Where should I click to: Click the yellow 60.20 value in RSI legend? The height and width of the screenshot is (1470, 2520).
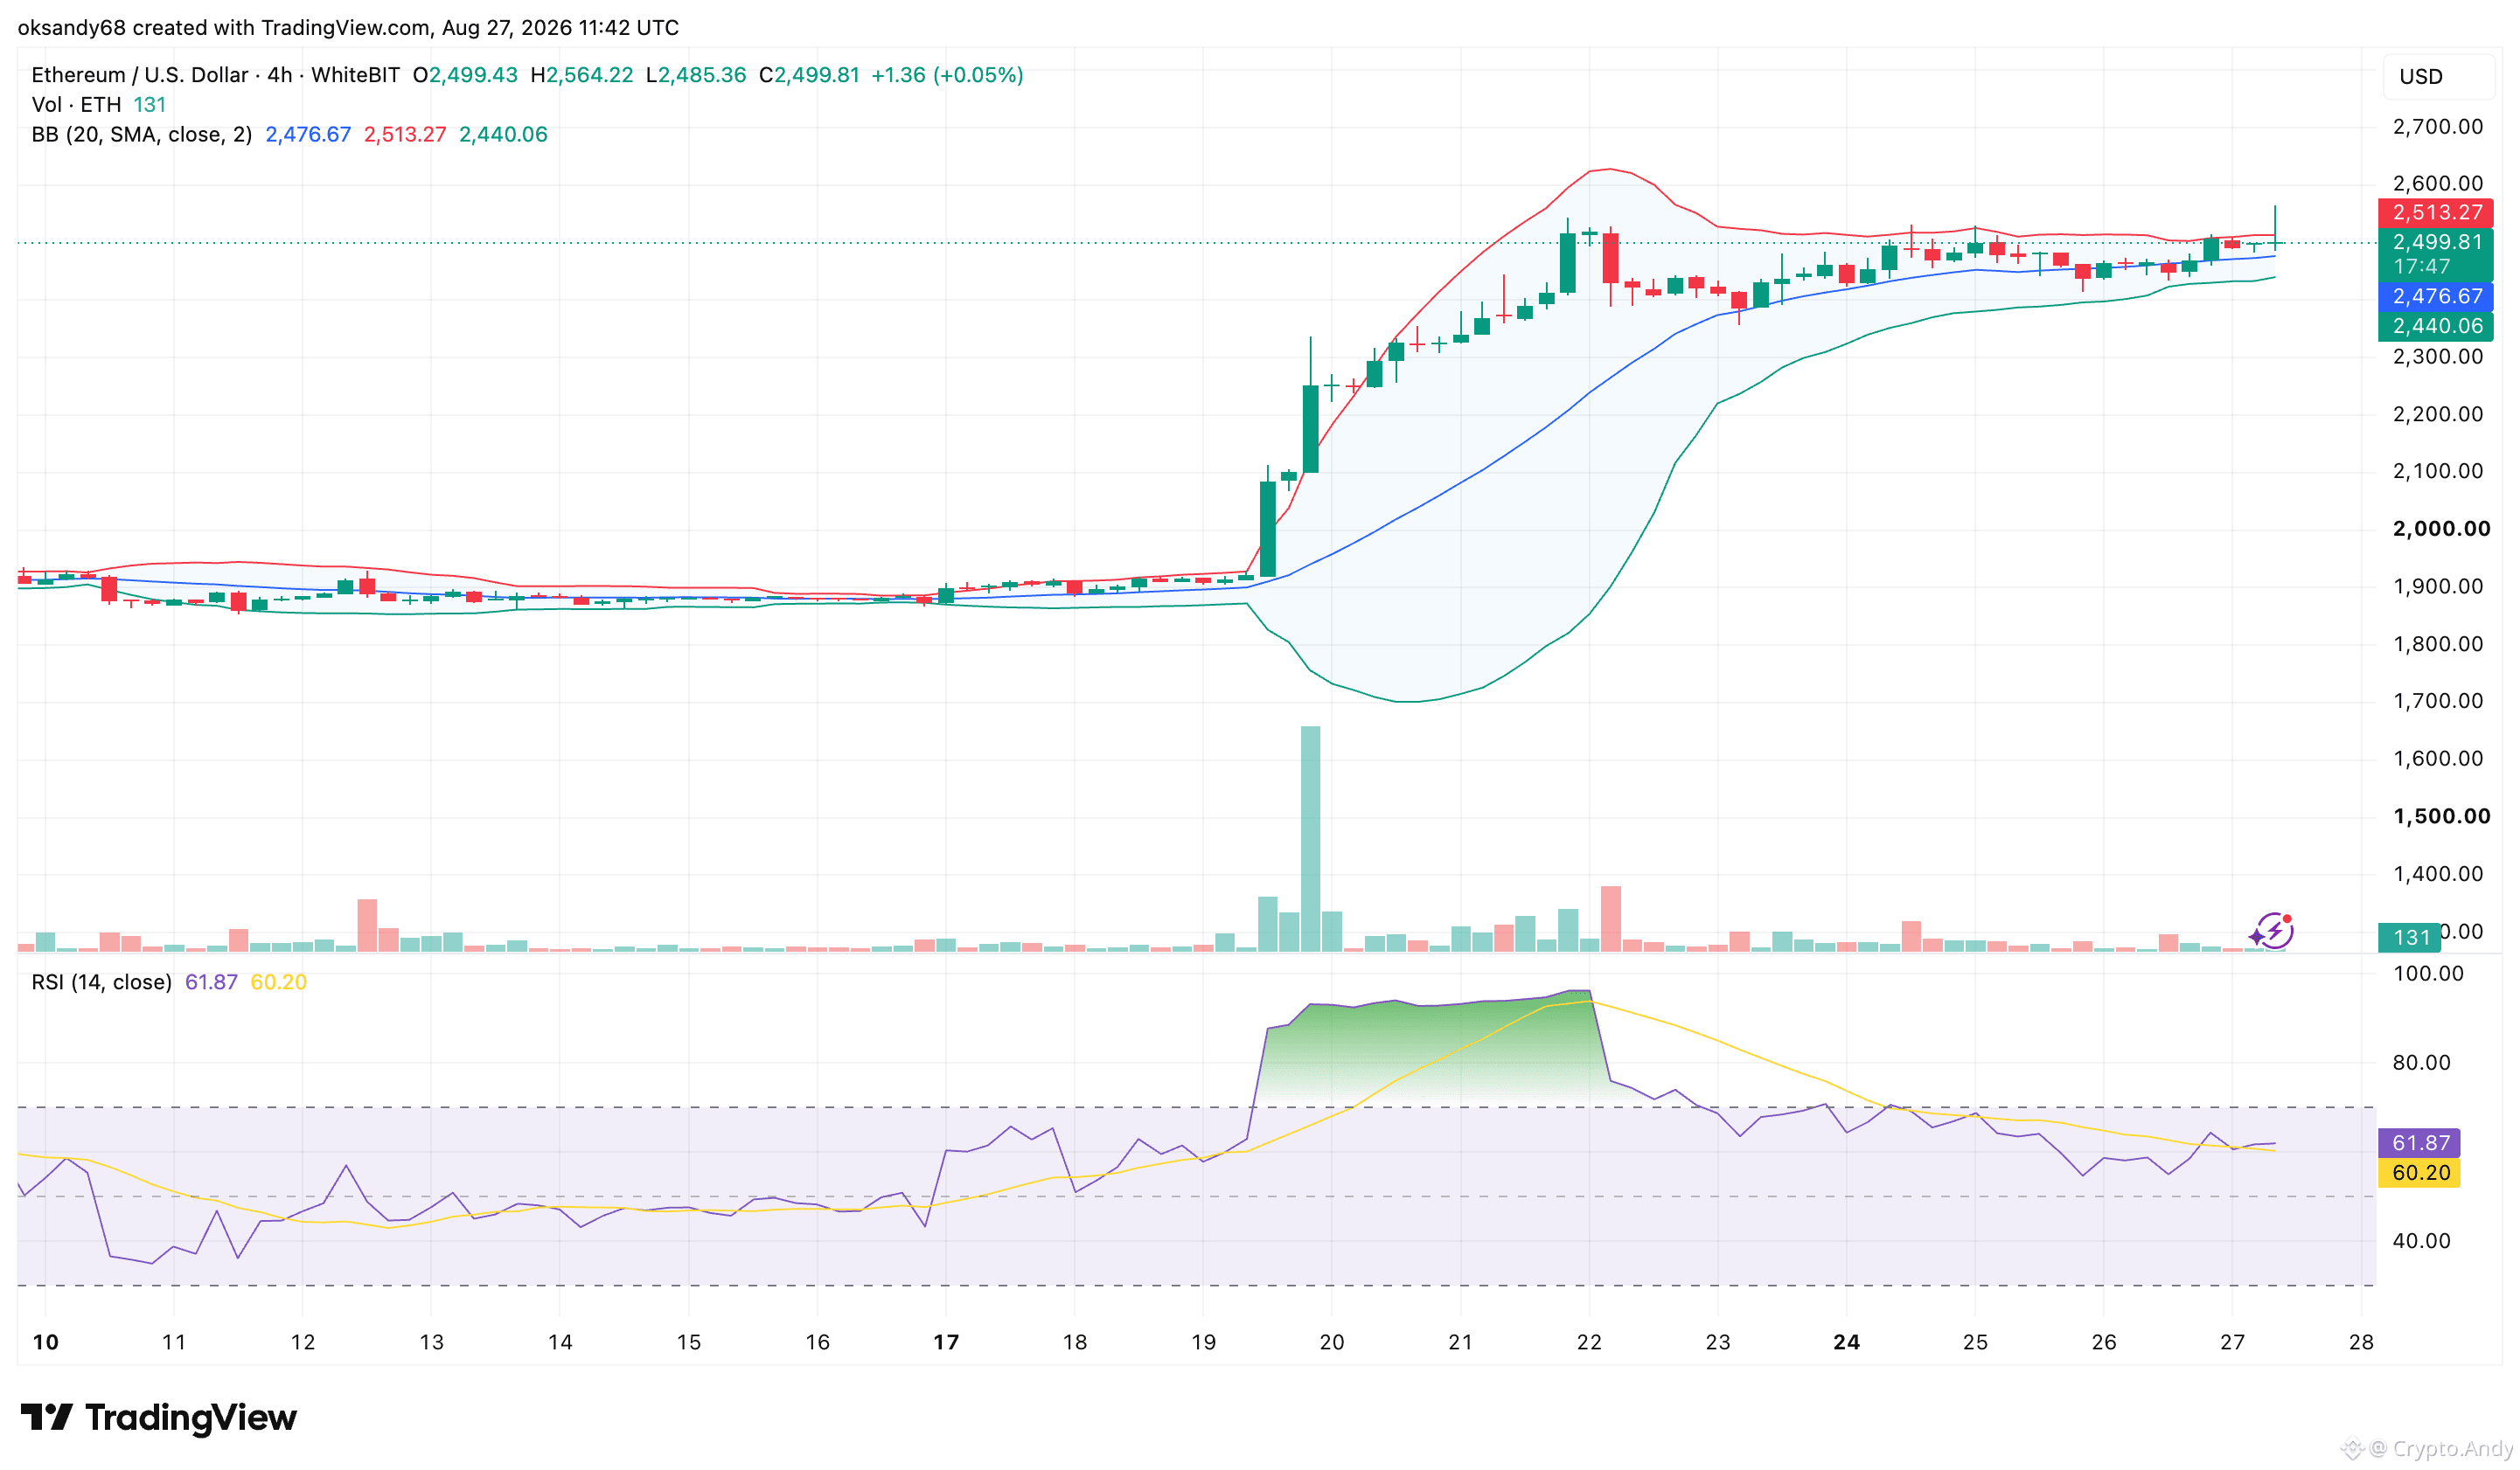[x=278, y=982]
